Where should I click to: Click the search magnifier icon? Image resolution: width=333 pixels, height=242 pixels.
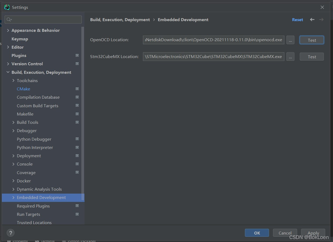9,20
